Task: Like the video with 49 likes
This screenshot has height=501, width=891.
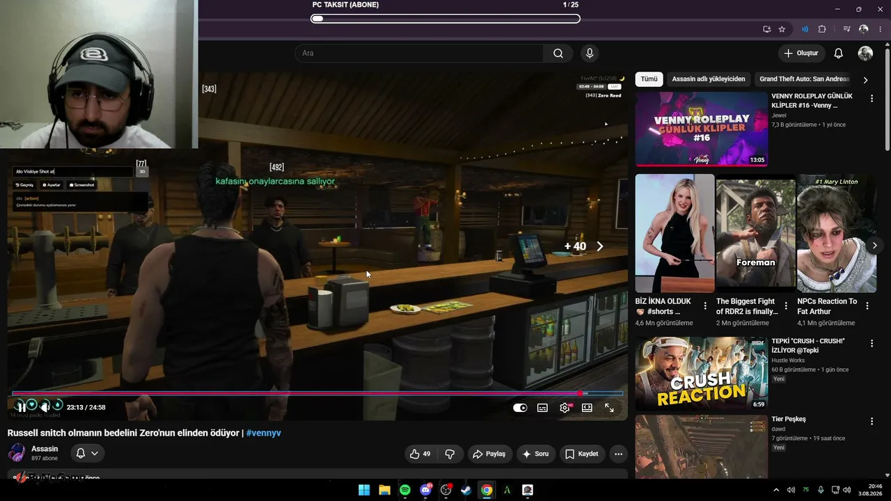Action: pyautogui.click(x=420, y=454)
